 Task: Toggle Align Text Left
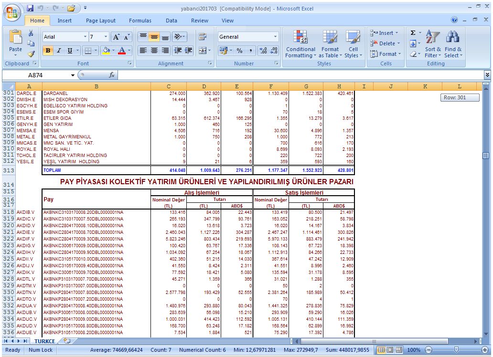click(143, 50)
